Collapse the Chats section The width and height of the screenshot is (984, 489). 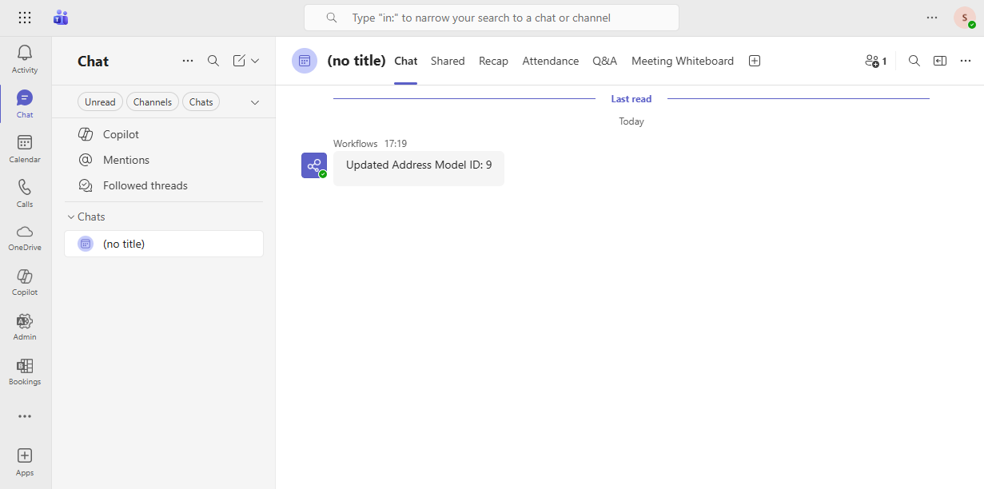[70, 217]
